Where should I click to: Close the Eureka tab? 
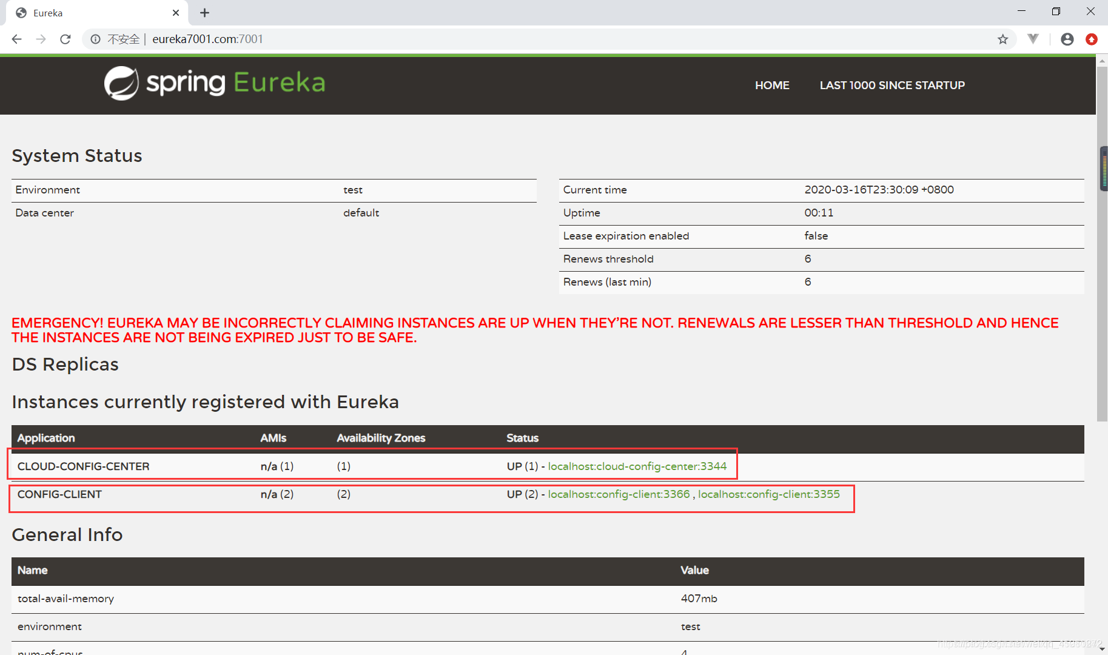176,13
